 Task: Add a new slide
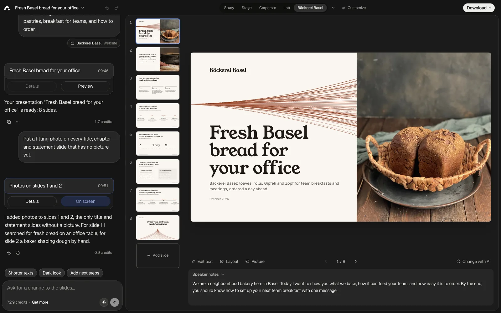(x=158, y=255)
